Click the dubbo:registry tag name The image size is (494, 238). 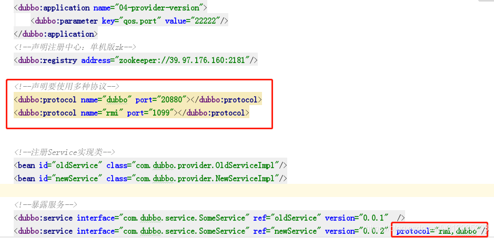click(x=47, y=60)
